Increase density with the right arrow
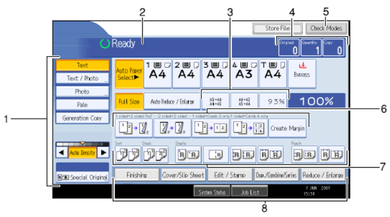This screenshot has height=217, width=390. (103, 153)
